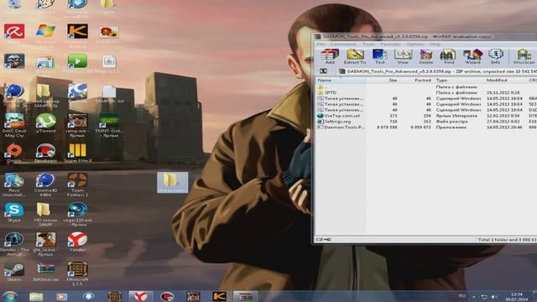Open the Options menu in WinRAR

click(415, 44)
